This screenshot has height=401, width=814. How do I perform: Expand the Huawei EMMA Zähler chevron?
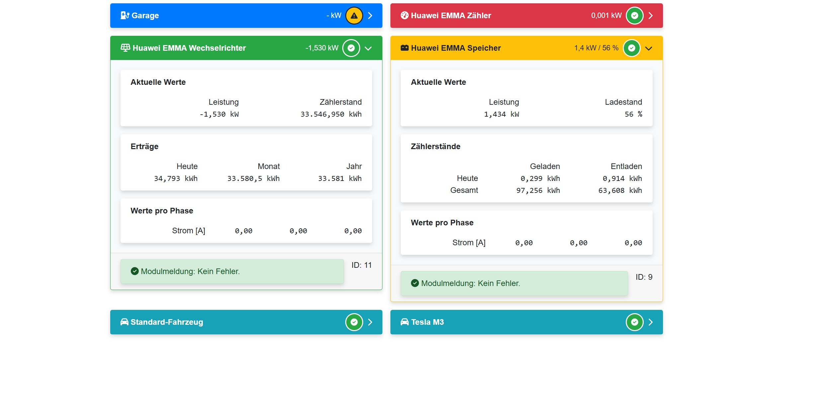click(x=650, y=16)
